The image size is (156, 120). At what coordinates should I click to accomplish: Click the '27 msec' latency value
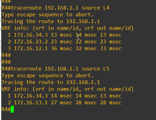point(62,102)
